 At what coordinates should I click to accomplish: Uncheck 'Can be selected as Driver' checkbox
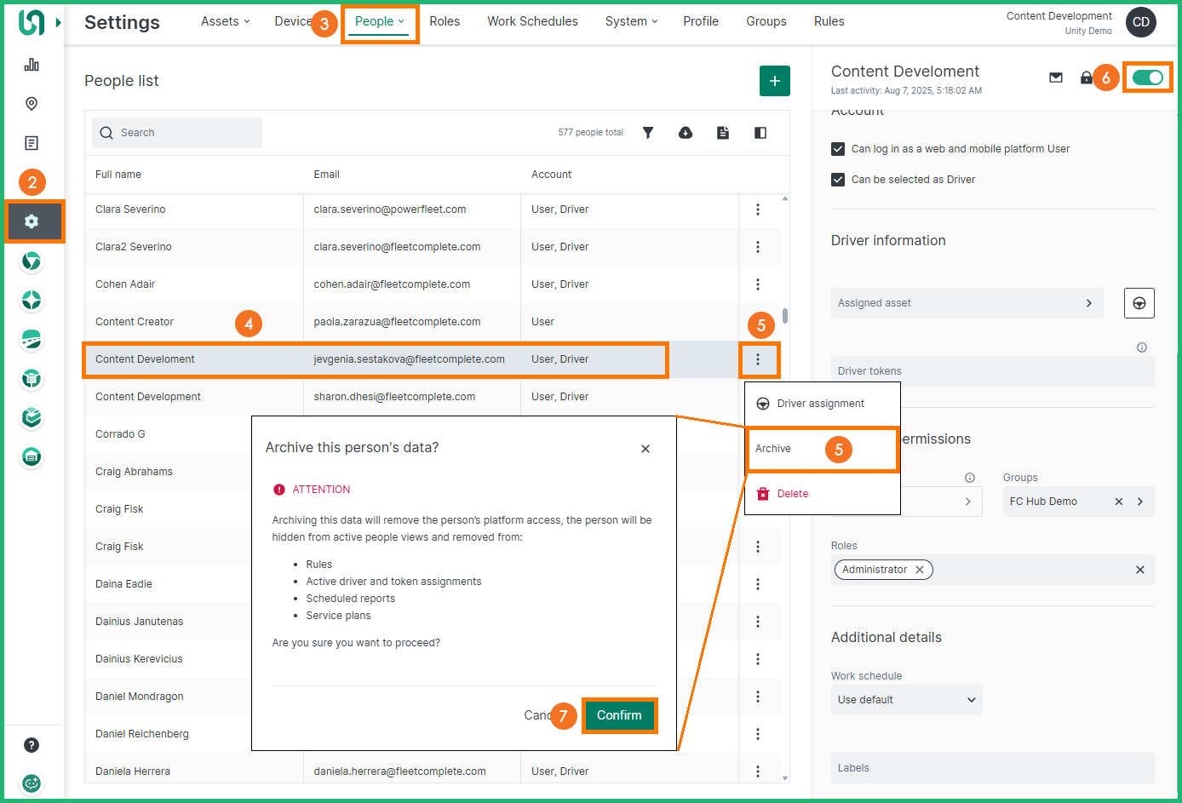point(838,180)
